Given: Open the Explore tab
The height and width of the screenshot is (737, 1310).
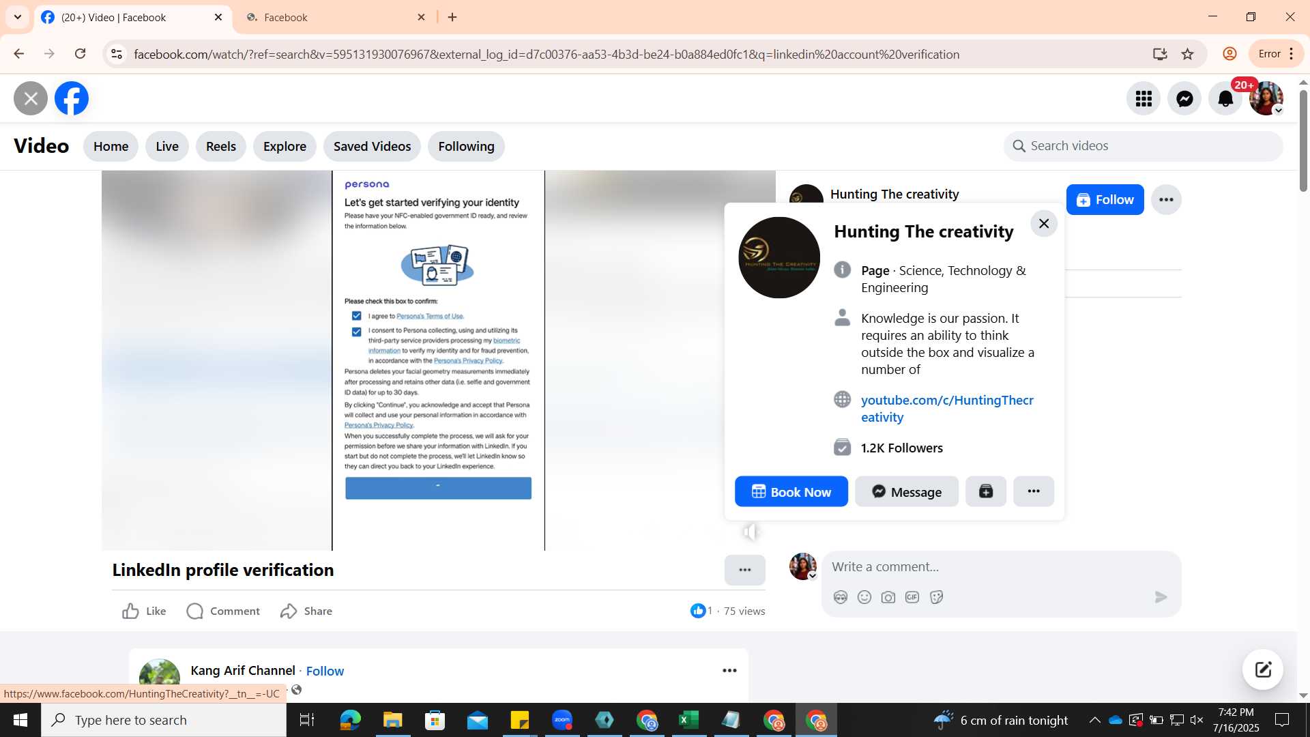Looking at the screenshot, I should click(x=285, y=146).
